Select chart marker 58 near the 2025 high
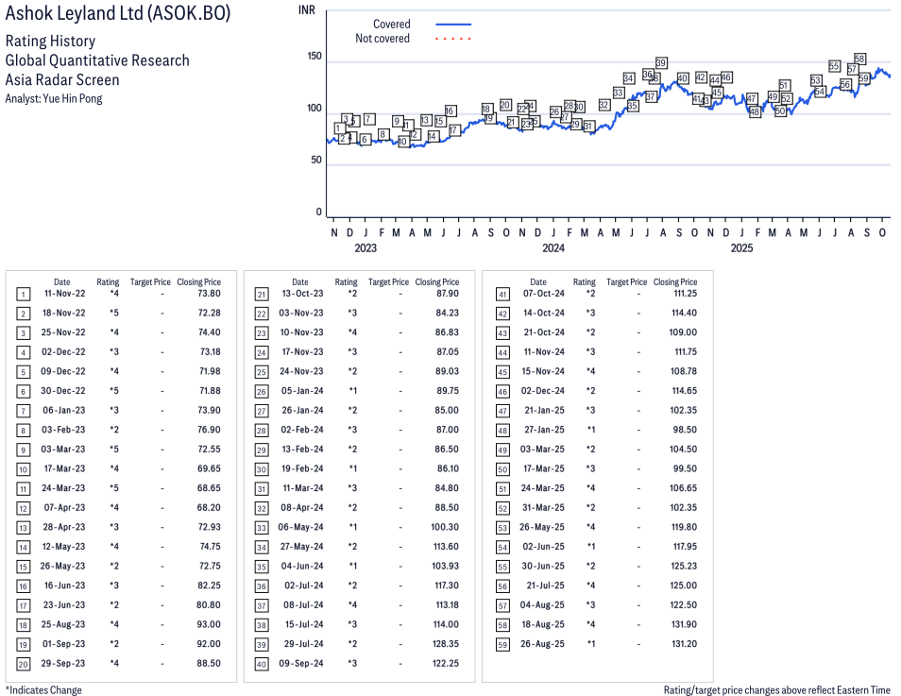Viewport: 901px width, 696px height. tap(860, 59)
